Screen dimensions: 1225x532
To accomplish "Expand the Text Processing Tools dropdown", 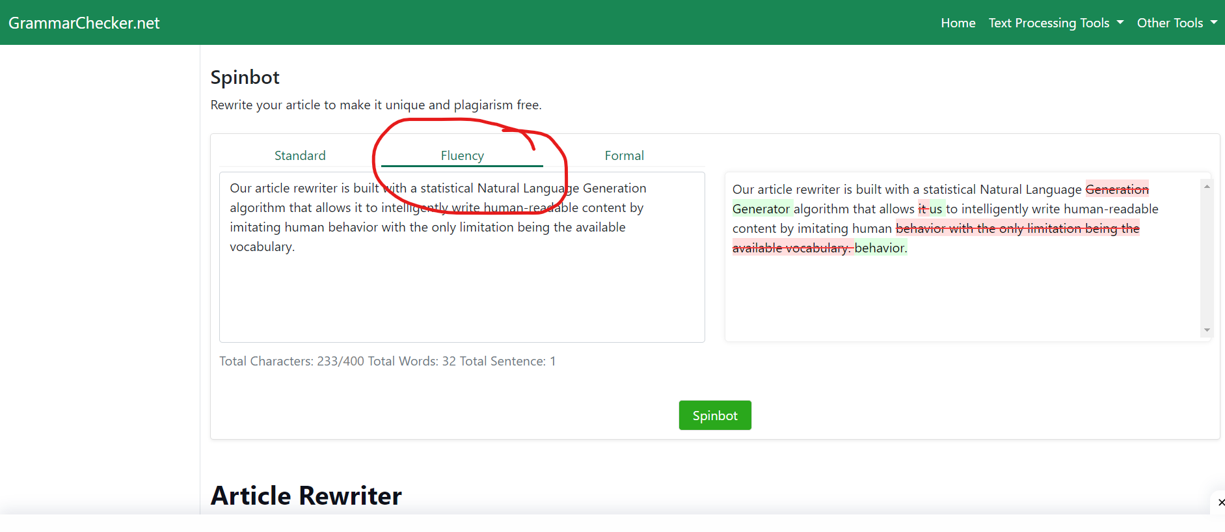I will 1056,23.
